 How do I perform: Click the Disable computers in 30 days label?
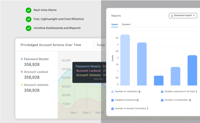(x=179, y=92)
